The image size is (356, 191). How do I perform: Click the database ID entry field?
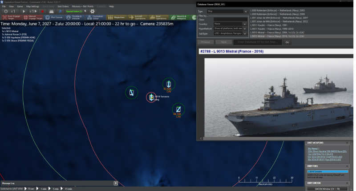(x=258, y=42)
